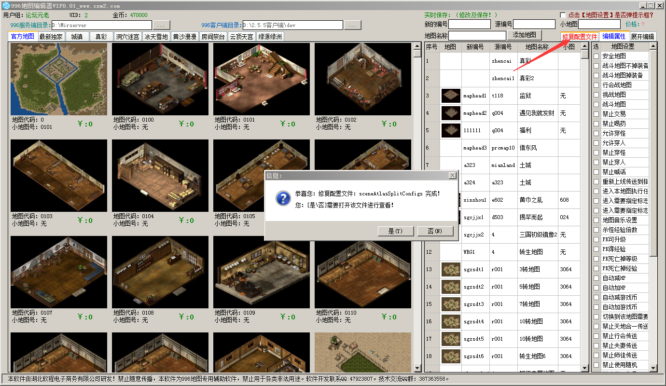Select the 监狱 map name cell
666x386 pixels.
pos(538,96)
